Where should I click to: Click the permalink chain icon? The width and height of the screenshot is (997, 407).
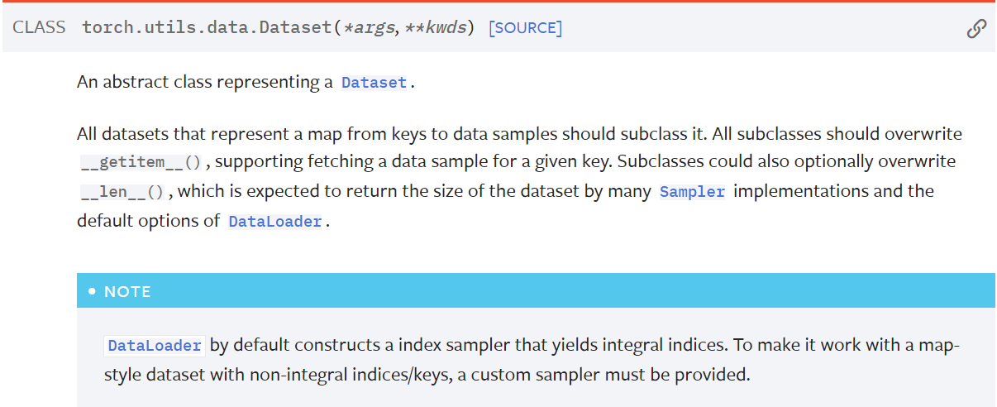click(x=976, y=29)
